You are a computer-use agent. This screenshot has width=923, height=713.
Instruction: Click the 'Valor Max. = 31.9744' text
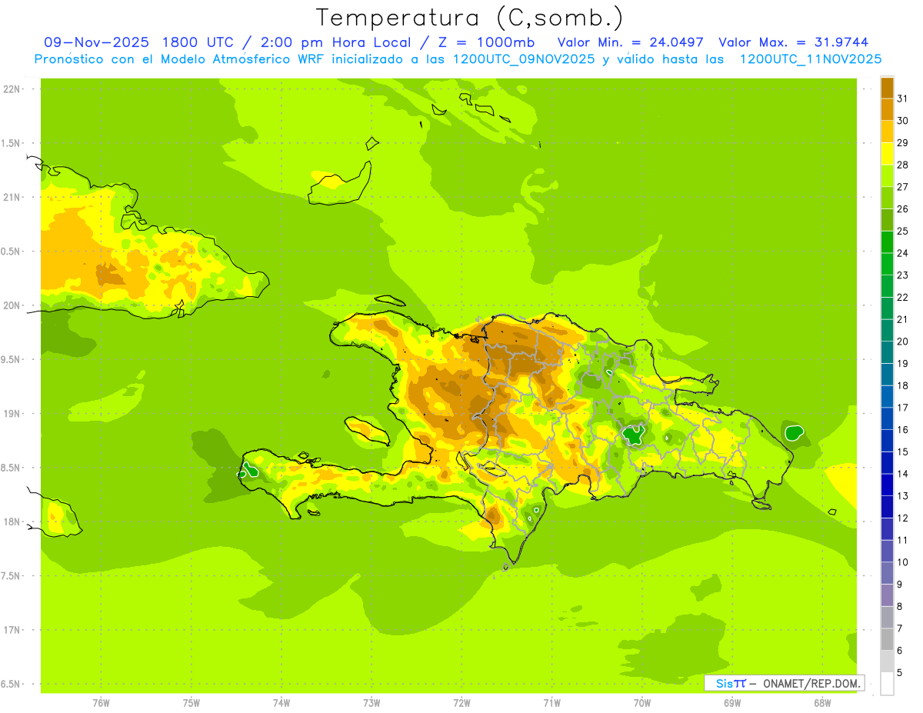[794, 42]
